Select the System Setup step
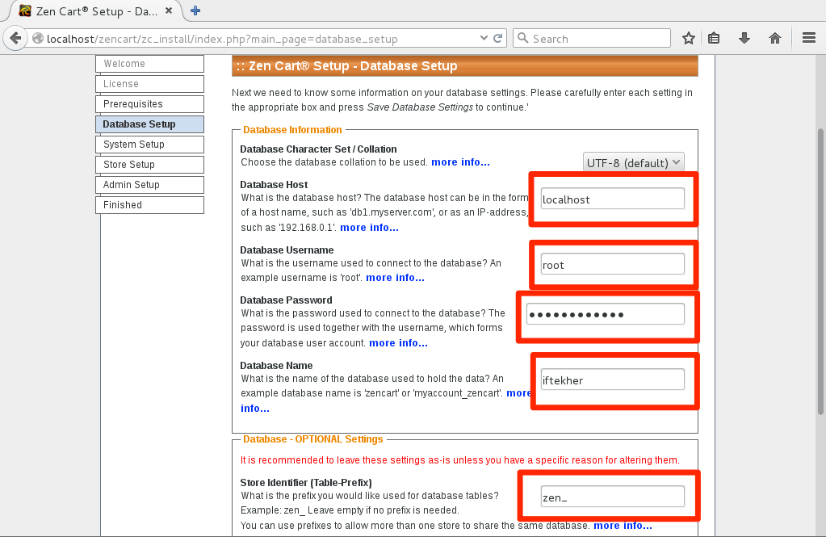Image resolution: width=826 pixels, height=537 pixels. [149, 145]
